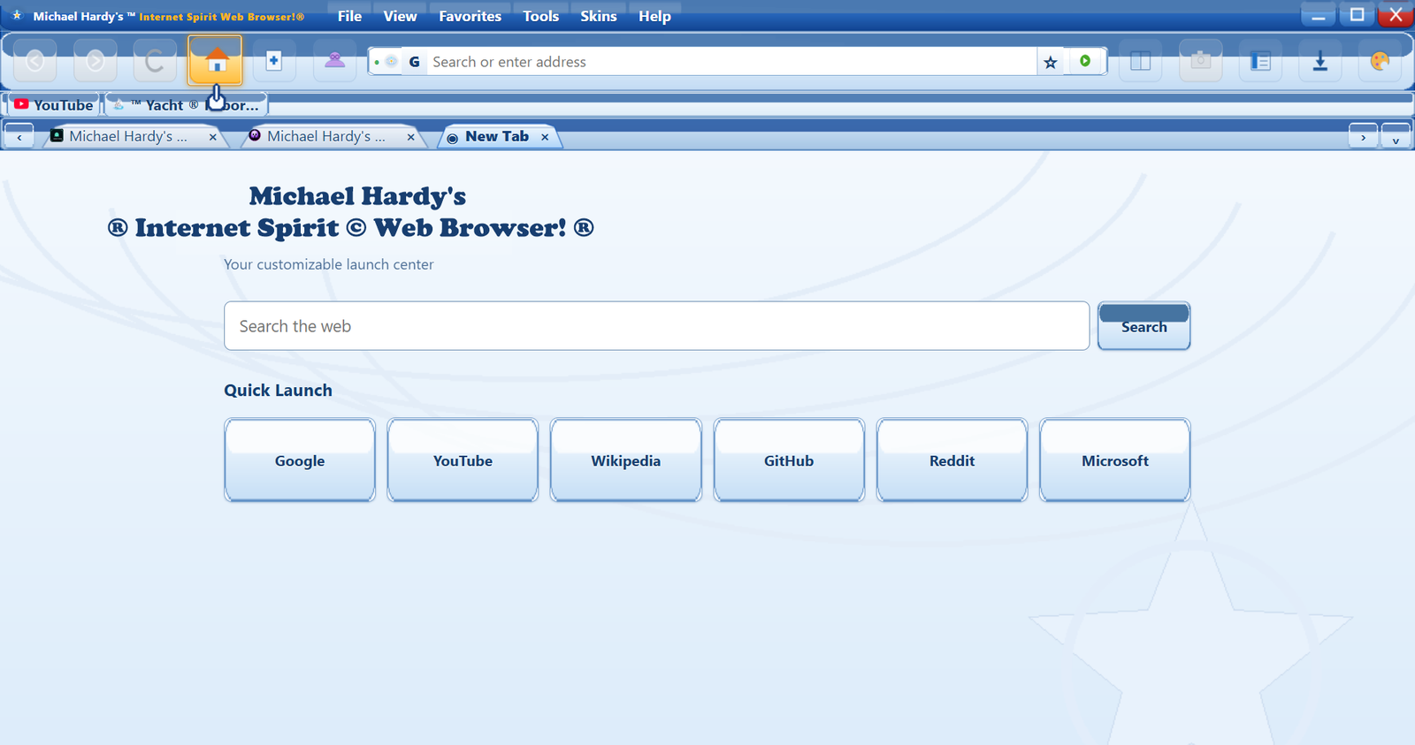Open the Yacht bookmark in the favorites bar
The image size is (1415, 745).
pos(186,105)
